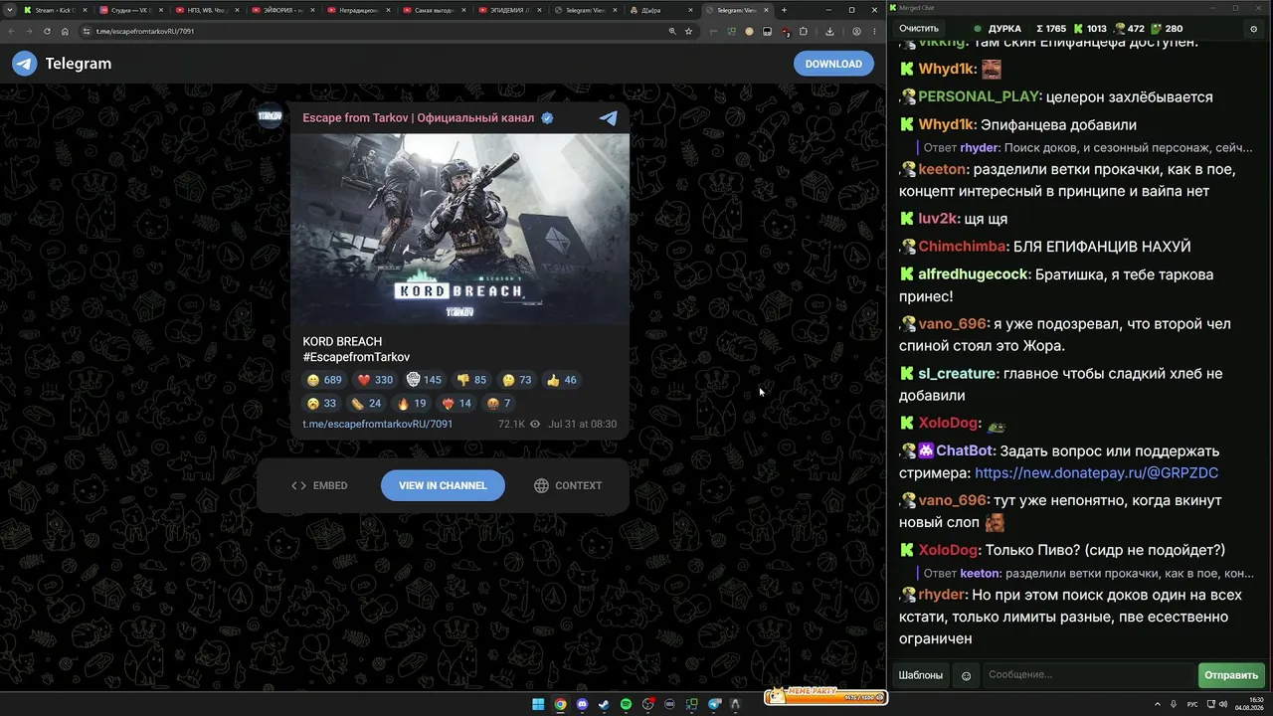Click the Отправить send button
This screenshot has height=716, width=1273.
[1231, 675]
